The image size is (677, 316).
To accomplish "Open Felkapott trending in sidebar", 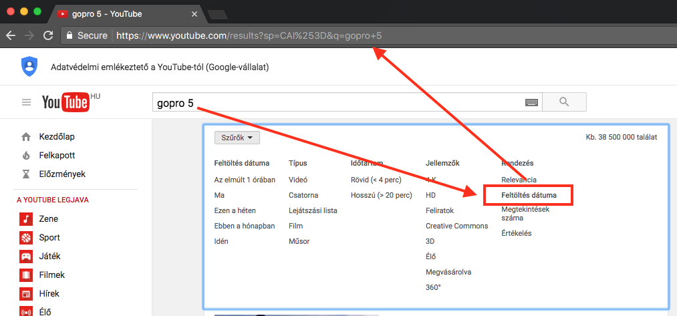I will coord(56,156).
